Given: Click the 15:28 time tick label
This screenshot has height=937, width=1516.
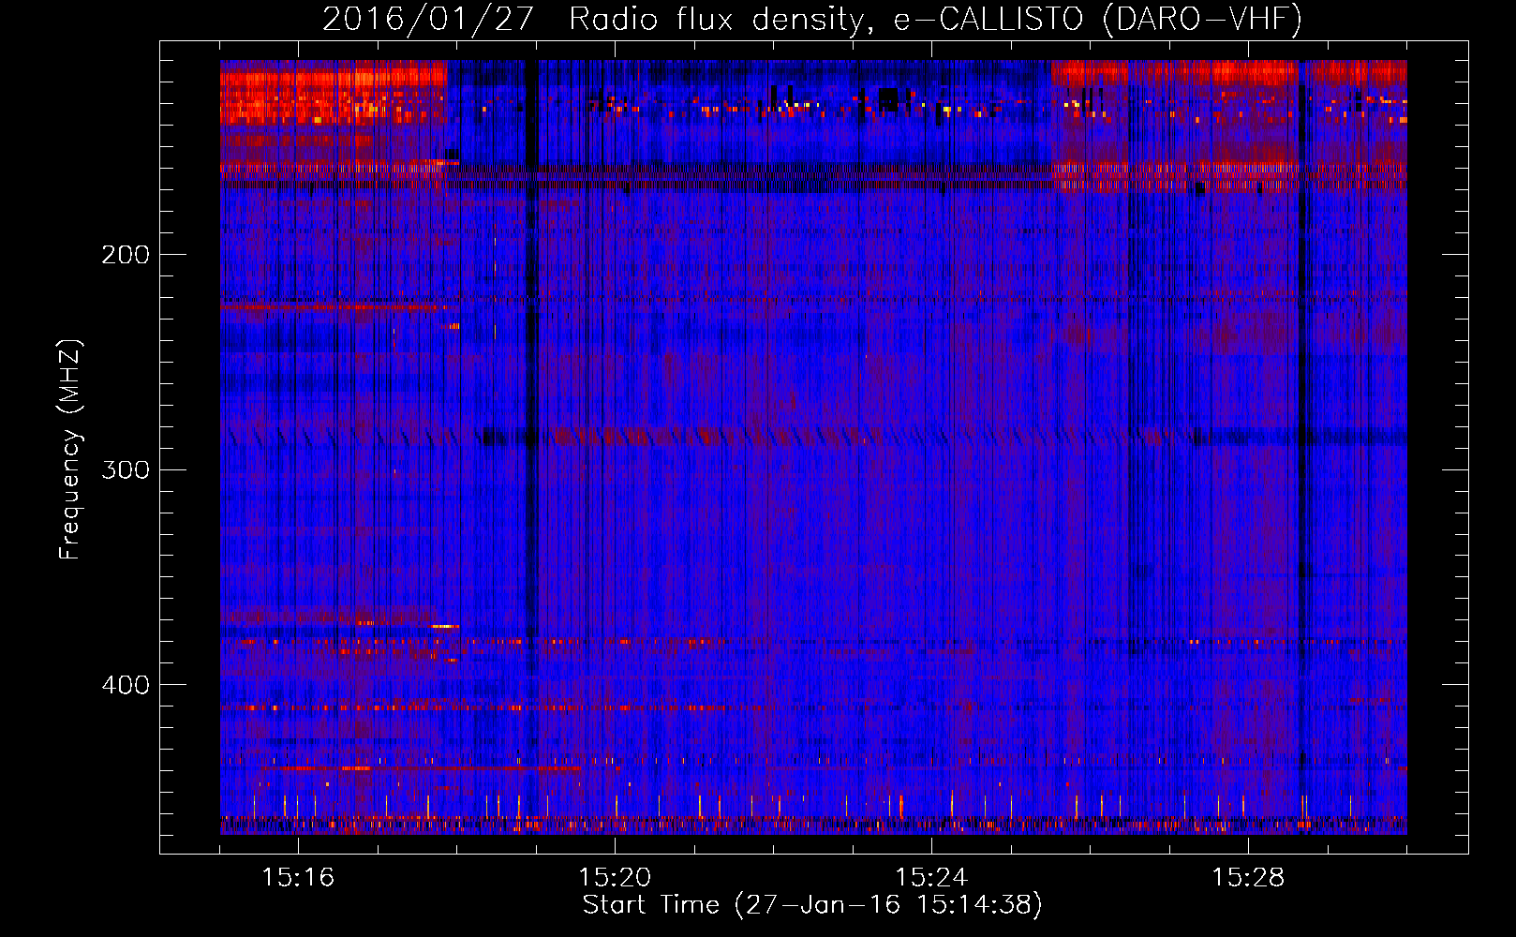Looking at the screenshot, I should click(x=1248, y=878).
